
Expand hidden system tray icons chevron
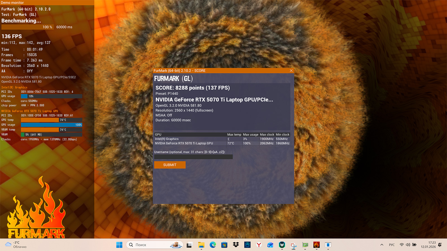382,245
